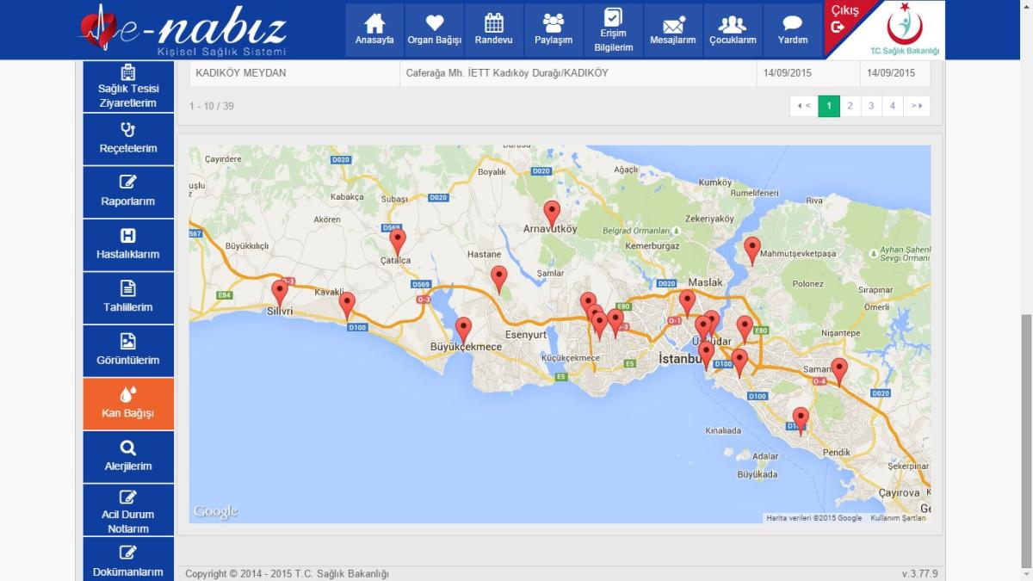This screenshot has width=1033, height=581.
Task: Click the Yardım speech bubble icon
Action: (x=793, y=24)
